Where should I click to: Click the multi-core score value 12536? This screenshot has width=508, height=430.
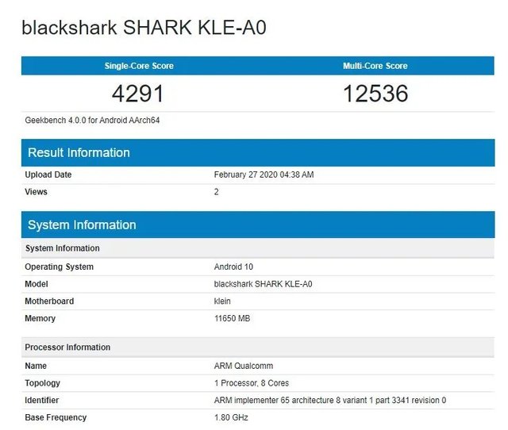[375, 94]
